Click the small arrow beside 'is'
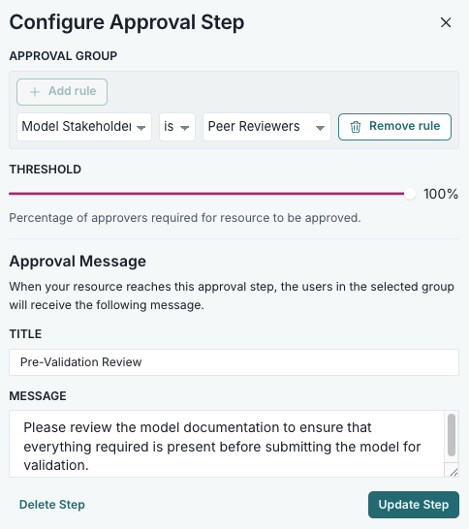The image size is (469, 529). point(184,128)
